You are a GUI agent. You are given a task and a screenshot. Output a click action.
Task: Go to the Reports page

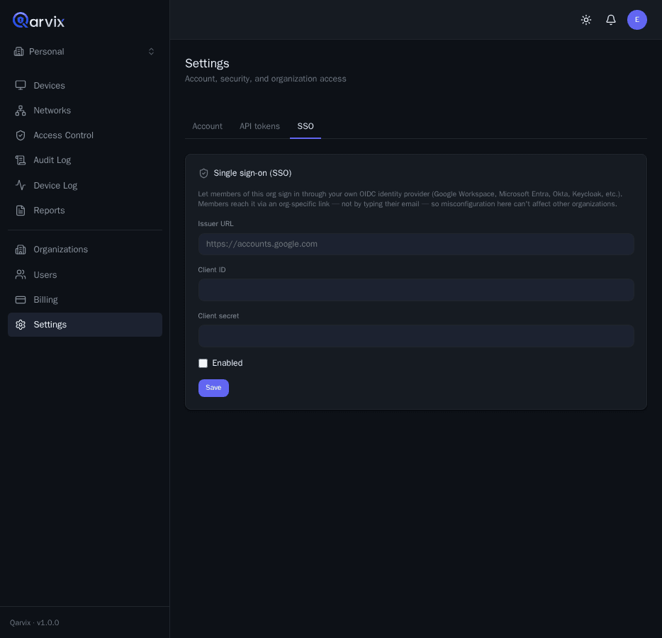[85, 211]
